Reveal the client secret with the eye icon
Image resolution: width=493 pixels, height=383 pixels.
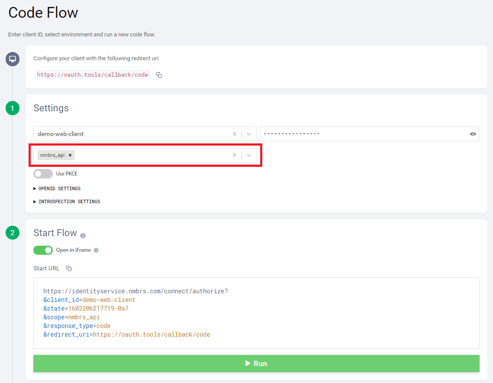(x=473, y=134)
